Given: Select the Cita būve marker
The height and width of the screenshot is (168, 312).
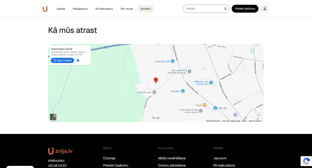Looking at the screenshot, I should pos(183,91).
